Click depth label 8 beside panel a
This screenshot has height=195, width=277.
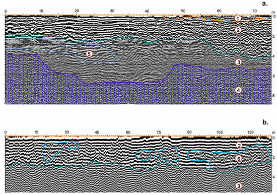point(274,96)
